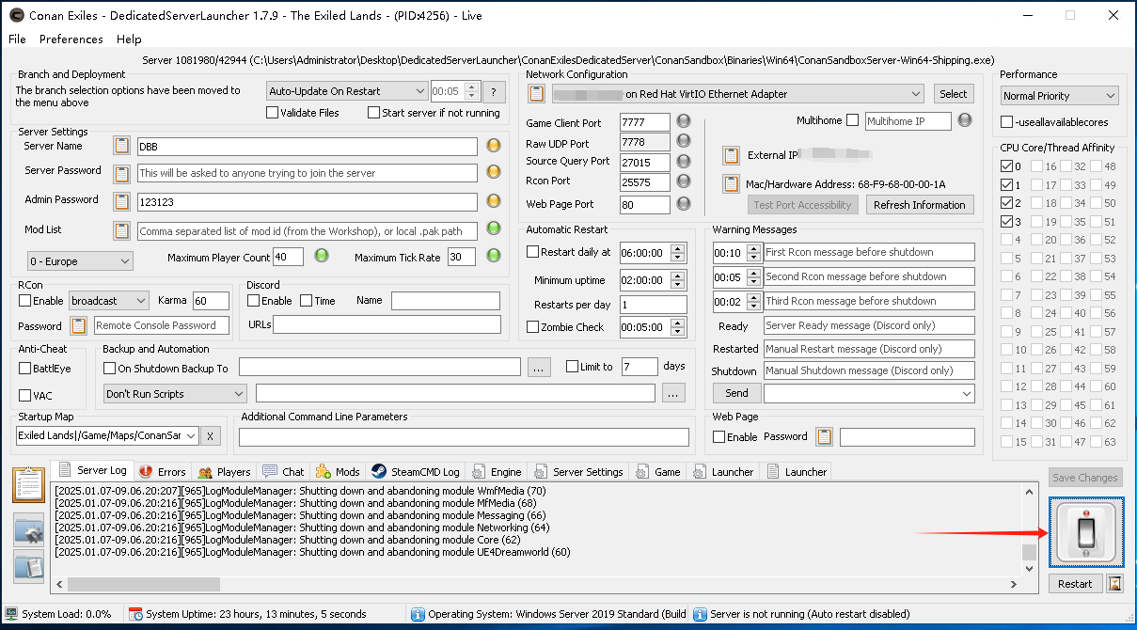This screenshot has width=1137, height=630.
Task: Open the message dropdown next to Send
Action: click(869, 394)
